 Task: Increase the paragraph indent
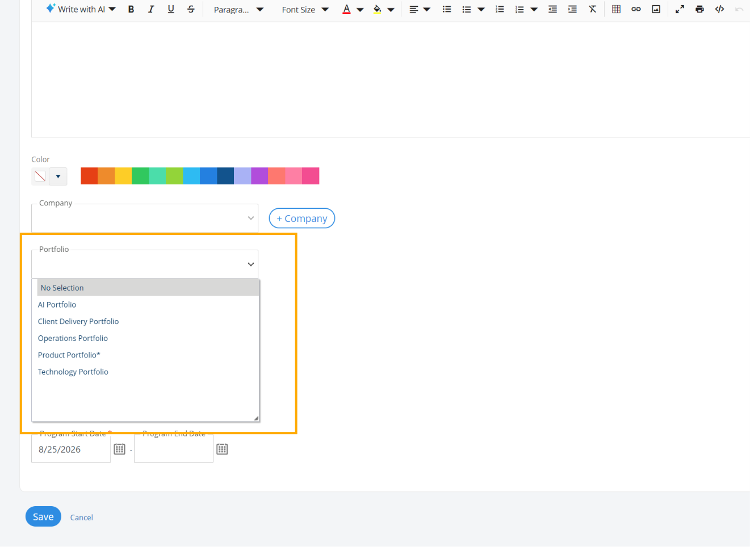572,9
